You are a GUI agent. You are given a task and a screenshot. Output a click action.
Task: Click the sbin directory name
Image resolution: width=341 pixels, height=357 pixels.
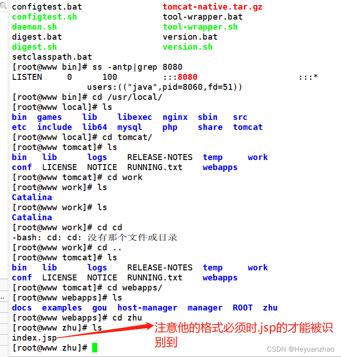[x=208, y=117]
